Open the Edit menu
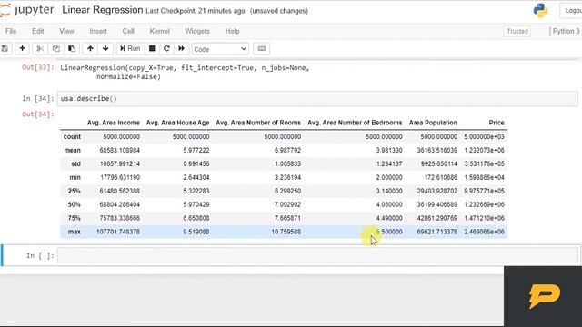 click(38, 31)
